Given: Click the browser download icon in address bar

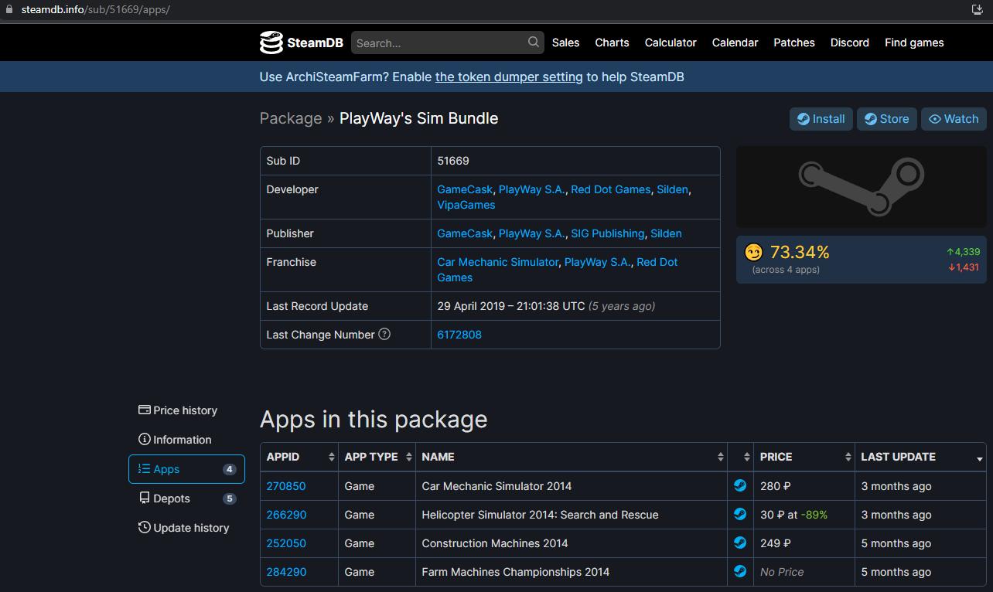Looking at the screenshot, I should 977,9.
